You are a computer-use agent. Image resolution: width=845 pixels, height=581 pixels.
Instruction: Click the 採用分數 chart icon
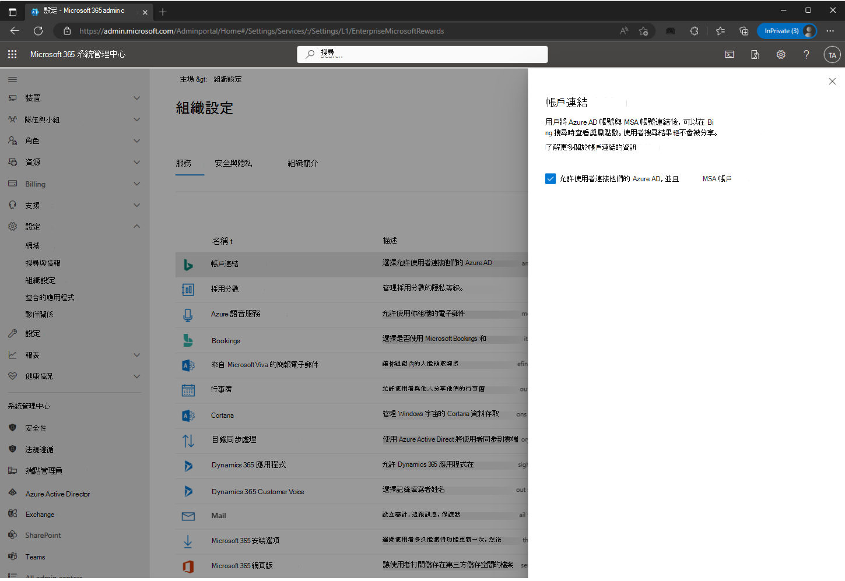[x=188, y=289]
